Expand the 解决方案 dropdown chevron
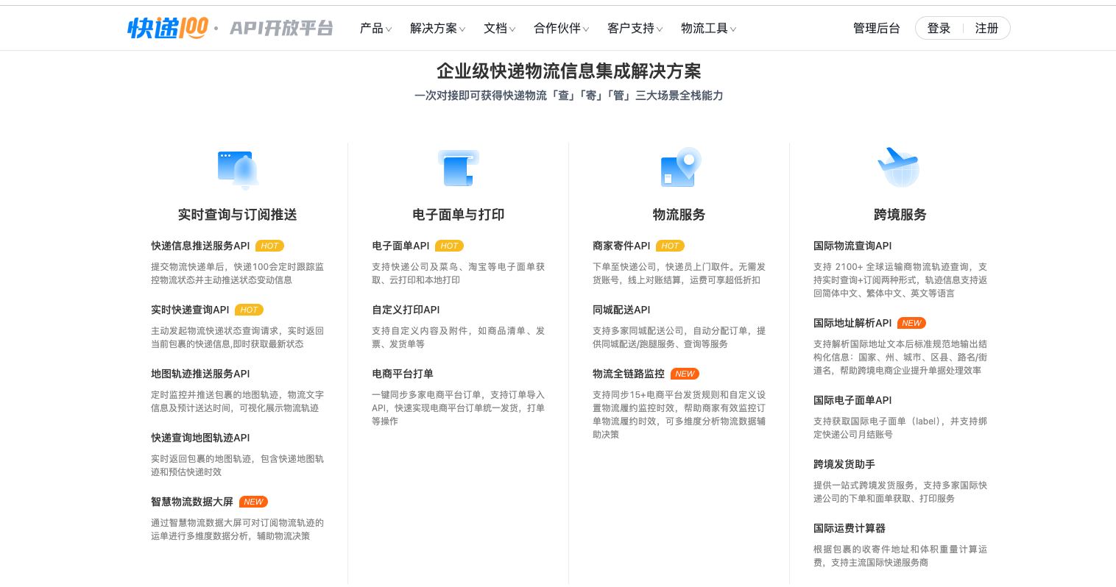Screen dimensions: 1116x587 pyautogui.click(x=462, y=29)
